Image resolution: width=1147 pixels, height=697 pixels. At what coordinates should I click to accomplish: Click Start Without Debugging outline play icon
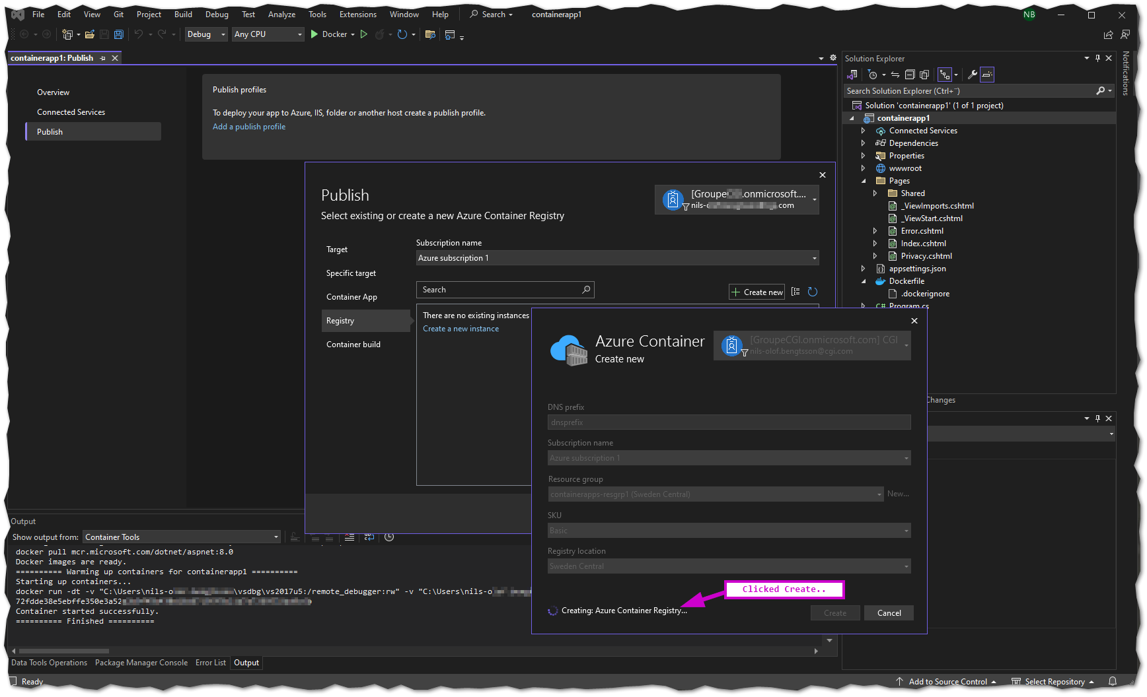pyautogui.click(x=363, y=34)
